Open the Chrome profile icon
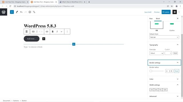The width and height of the screenshot is (183, 102). click(177, 6)
